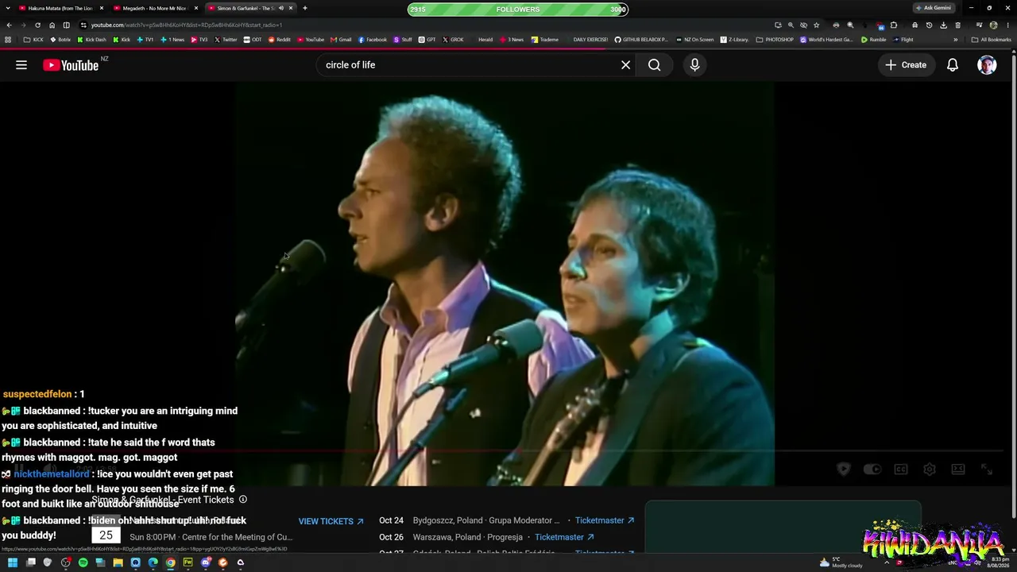Open Discord from the taskbar
The image size is (1017, 572).
205,562
